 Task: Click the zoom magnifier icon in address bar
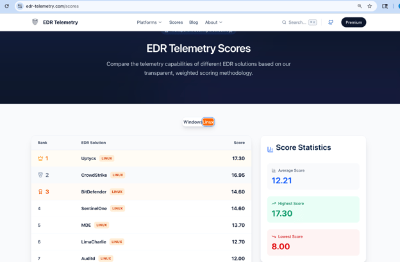tap(360, 6)
